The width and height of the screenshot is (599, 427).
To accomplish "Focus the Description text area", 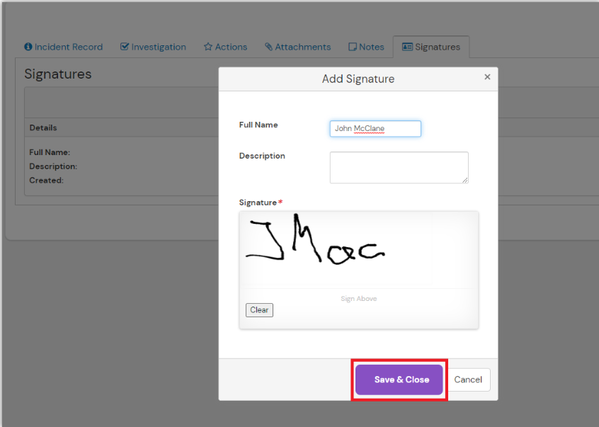I will click(399, 168).
